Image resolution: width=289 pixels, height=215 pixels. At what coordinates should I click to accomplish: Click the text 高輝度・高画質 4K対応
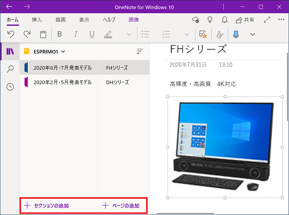(x=203, y=84)
